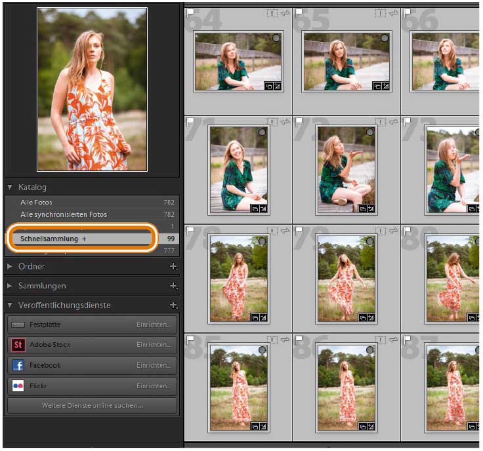
Task: Toggle the flag on photo 71
Action: click(x=191, y=121)
